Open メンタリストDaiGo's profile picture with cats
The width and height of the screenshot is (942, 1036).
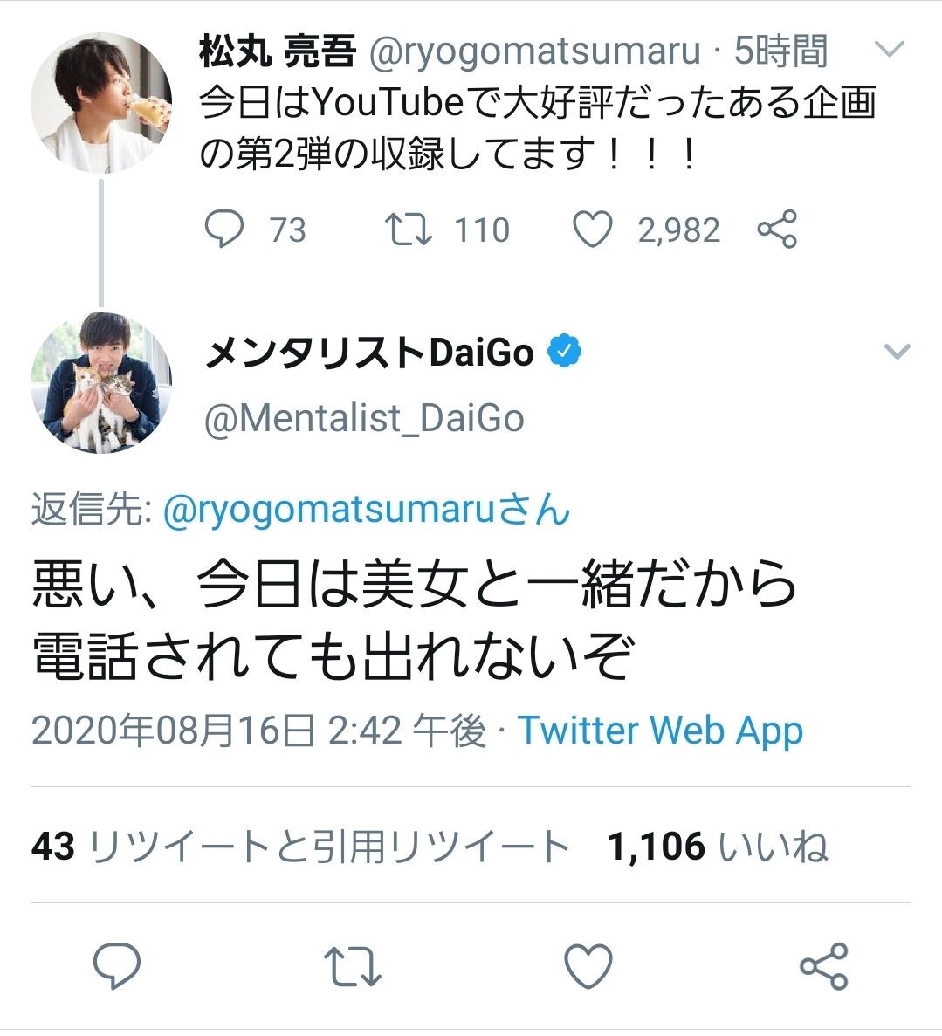click(101, 382)
